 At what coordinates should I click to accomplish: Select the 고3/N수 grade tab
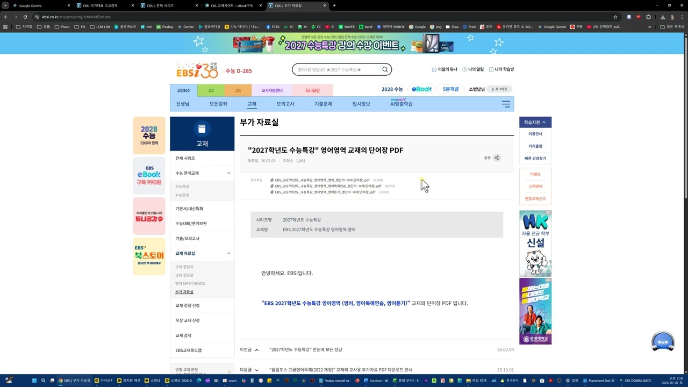coord(184,90)
